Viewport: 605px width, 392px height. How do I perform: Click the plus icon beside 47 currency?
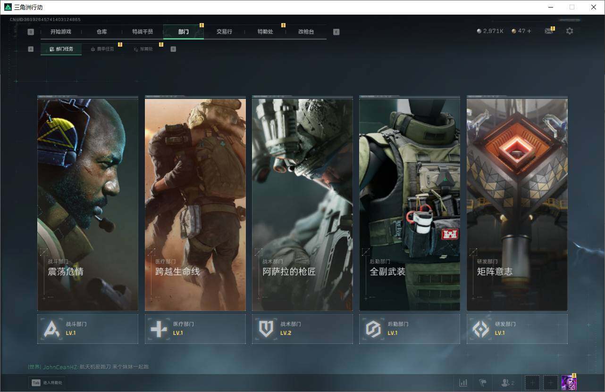pyautogui.click(x=529, y=31)
